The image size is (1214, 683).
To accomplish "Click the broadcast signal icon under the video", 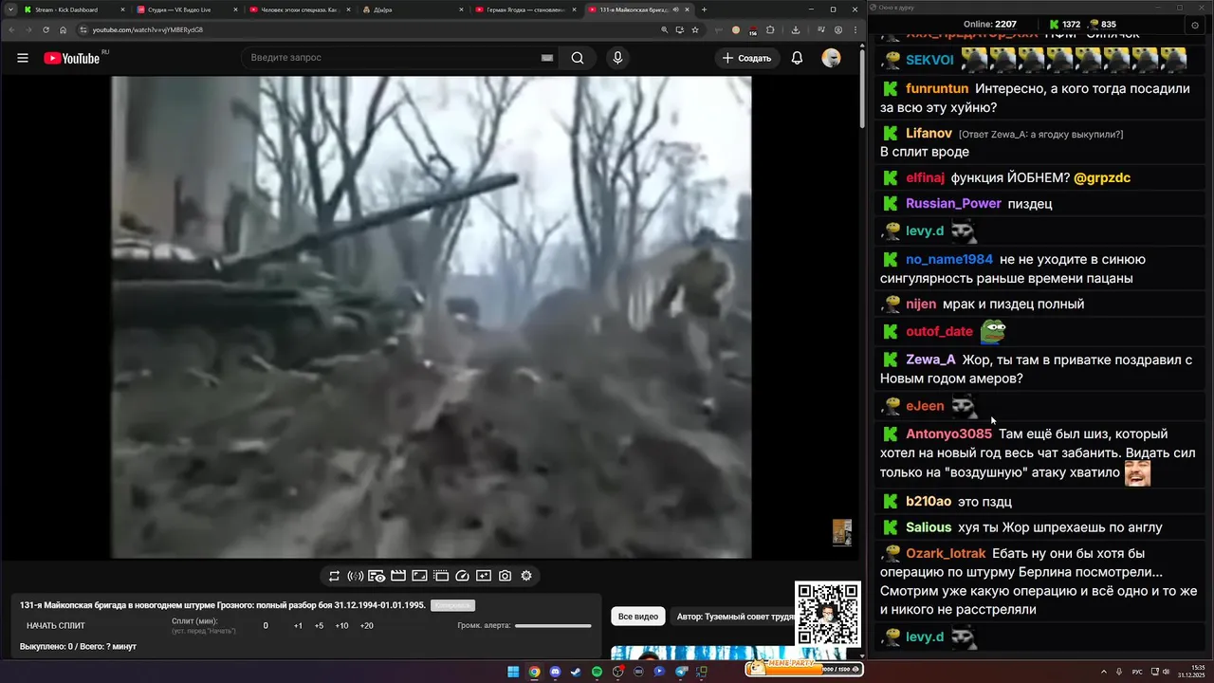I will point(356,576).
